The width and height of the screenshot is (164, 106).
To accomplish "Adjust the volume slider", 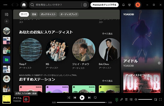I will coord(145,99).
